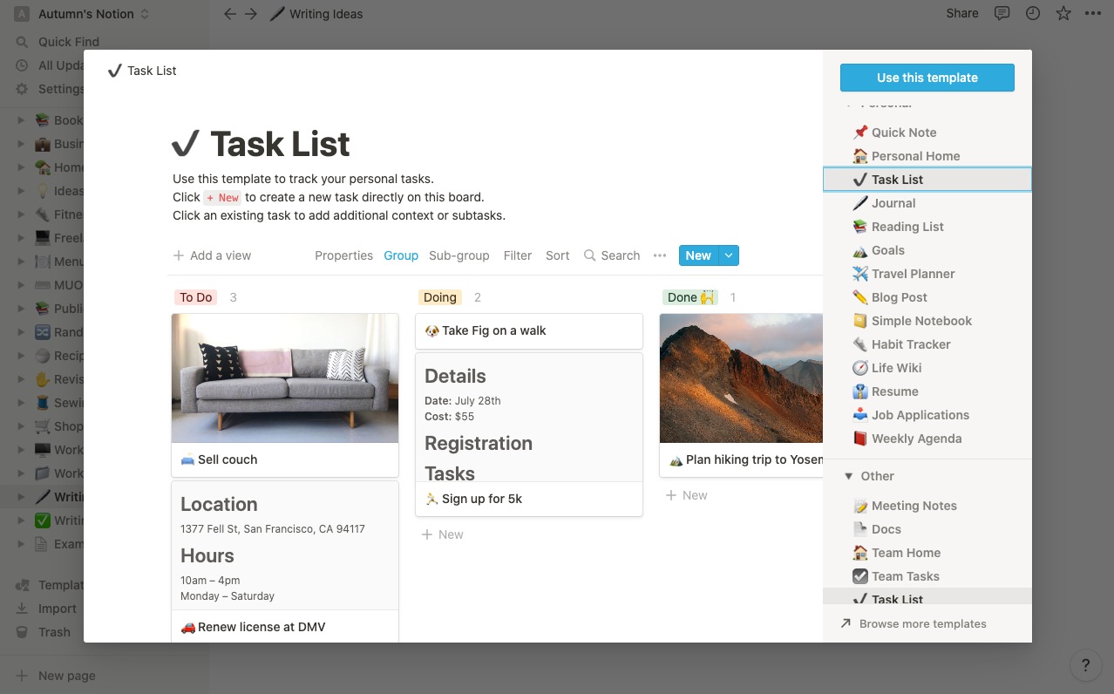This screenshot has width=1114, height=694.
Task: Select Habit Tracker template
Action: point(927,344)
